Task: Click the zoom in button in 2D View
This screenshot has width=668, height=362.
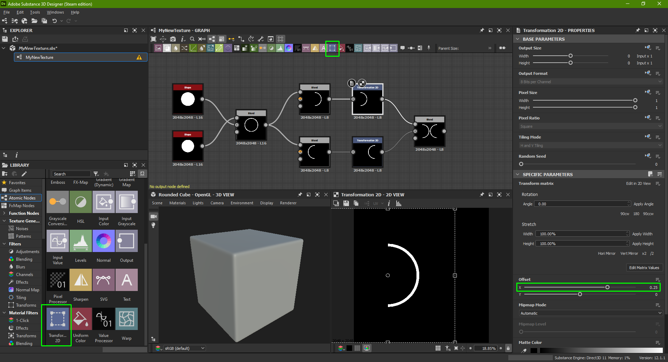Action: point(501,348)
